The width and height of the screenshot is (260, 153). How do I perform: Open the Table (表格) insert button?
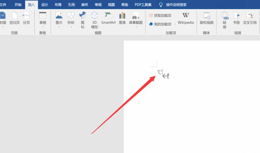[43, 18]
